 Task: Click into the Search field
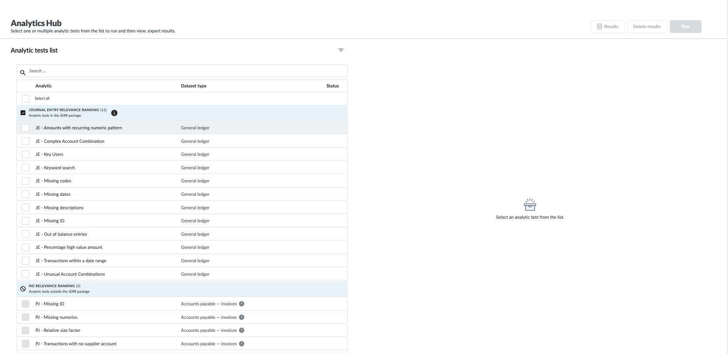(182, 71)
